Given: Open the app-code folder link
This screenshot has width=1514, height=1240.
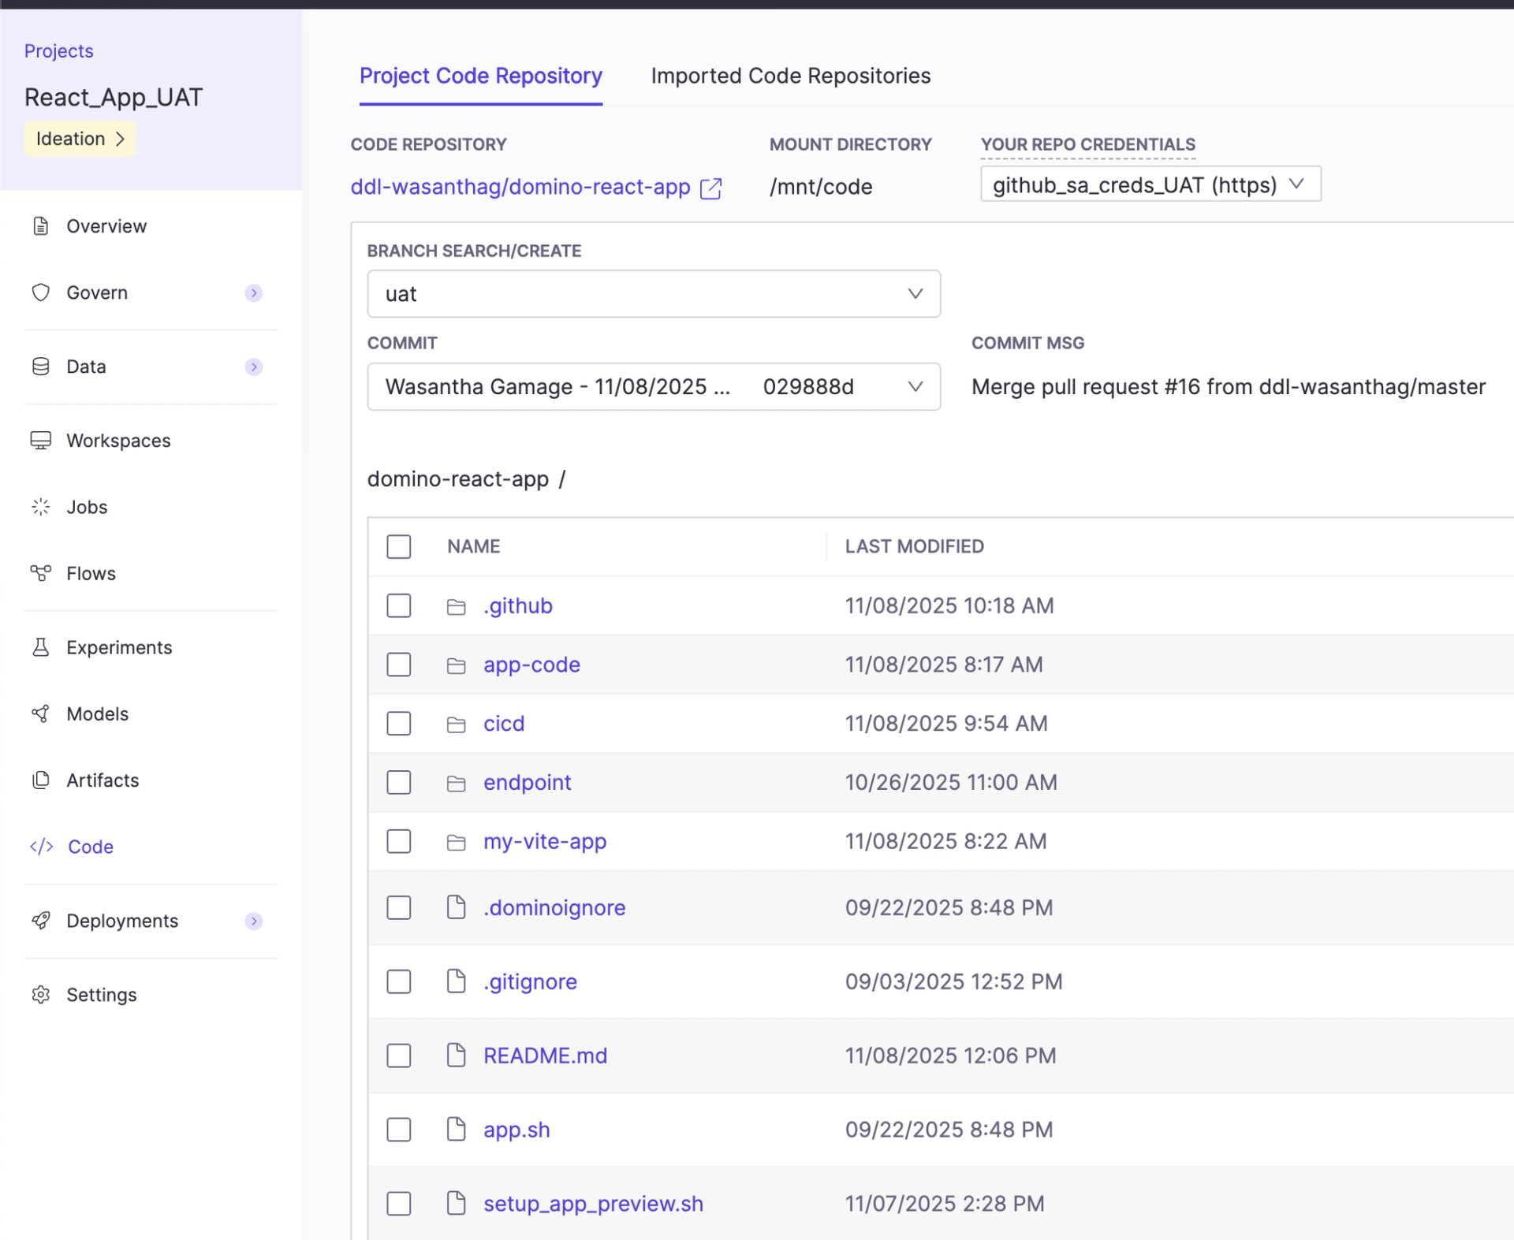Looking at the screenshot, I should (x=531, y=665).
